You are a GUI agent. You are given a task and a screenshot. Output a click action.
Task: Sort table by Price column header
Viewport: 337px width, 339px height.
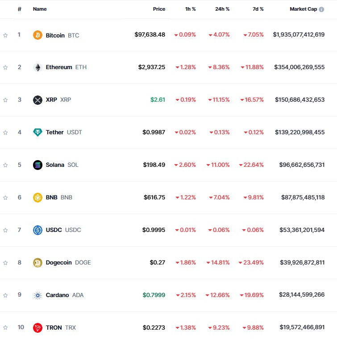click(159, 9)
